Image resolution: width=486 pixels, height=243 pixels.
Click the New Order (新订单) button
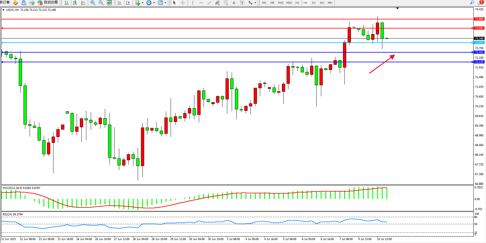(5, 3)
